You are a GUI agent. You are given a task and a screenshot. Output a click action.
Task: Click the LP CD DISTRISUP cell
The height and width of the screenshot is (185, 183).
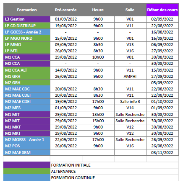27,26
